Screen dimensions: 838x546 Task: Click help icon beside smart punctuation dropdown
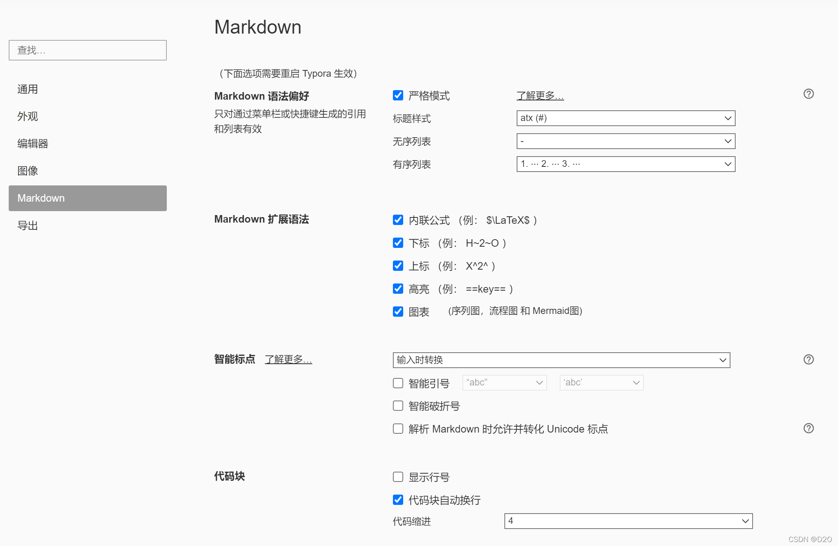click(808, 359)
